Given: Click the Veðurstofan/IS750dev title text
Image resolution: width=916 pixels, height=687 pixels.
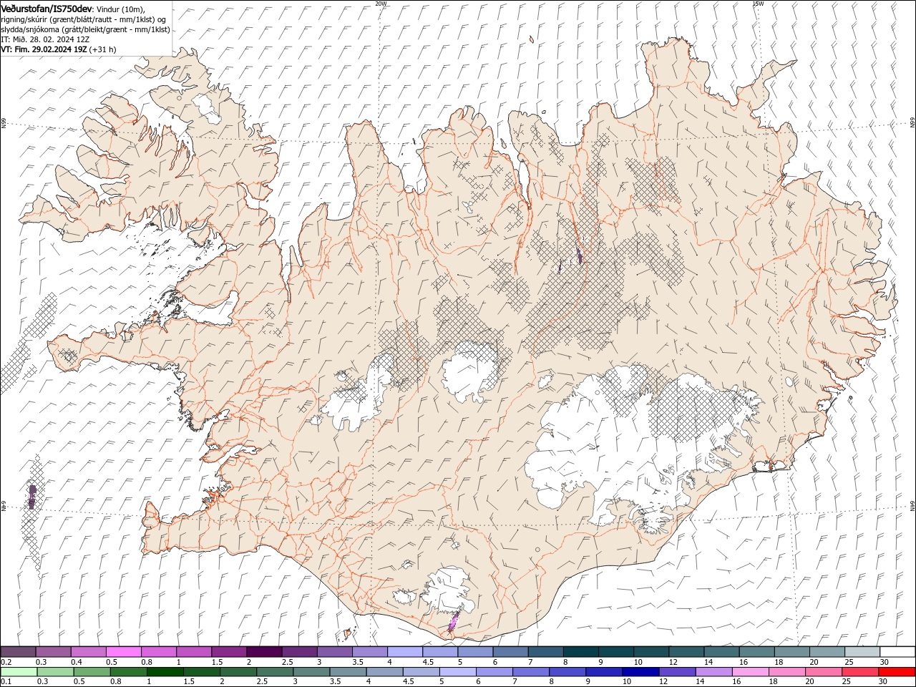Looking at the screenshot, I should [x=47, y=9].
